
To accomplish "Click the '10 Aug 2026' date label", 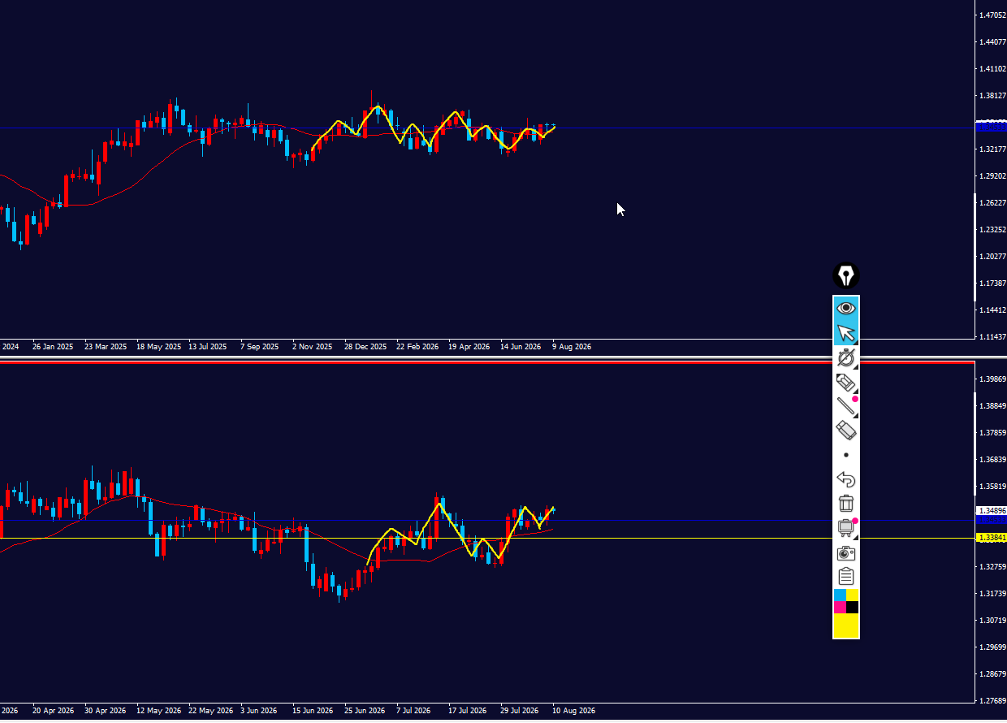I will (574, 711).
